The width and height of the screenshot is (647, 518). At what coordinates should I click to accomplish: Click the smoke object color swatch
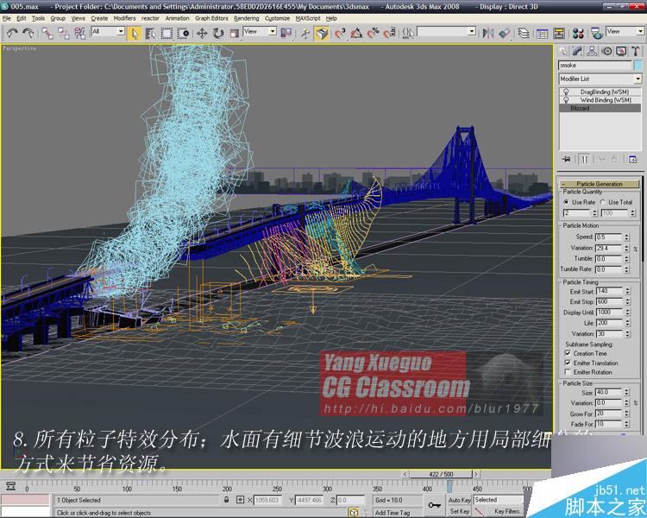pos(638,66)
